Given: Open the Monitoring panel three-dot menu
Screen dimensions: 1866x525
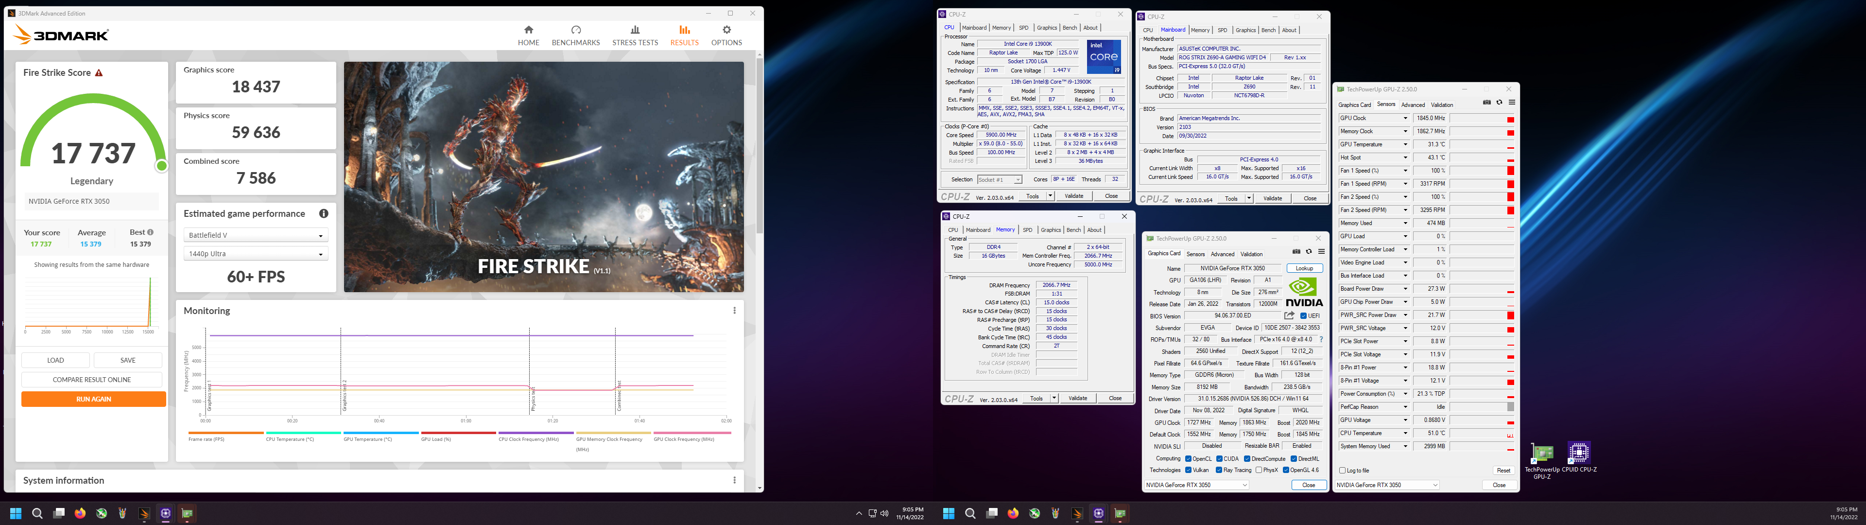Looking at the screenshot, I should (735, 310).
